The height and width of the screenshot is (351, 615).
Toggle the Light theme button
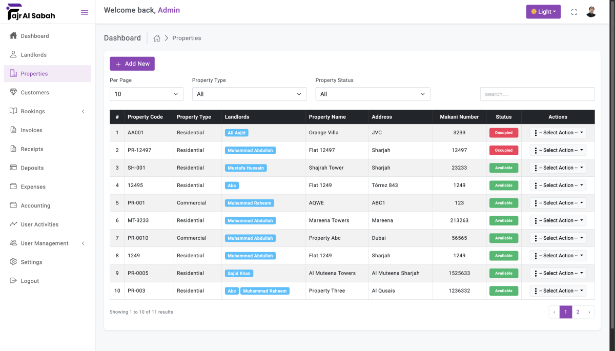pyautogui.click(x=543, y=12)
